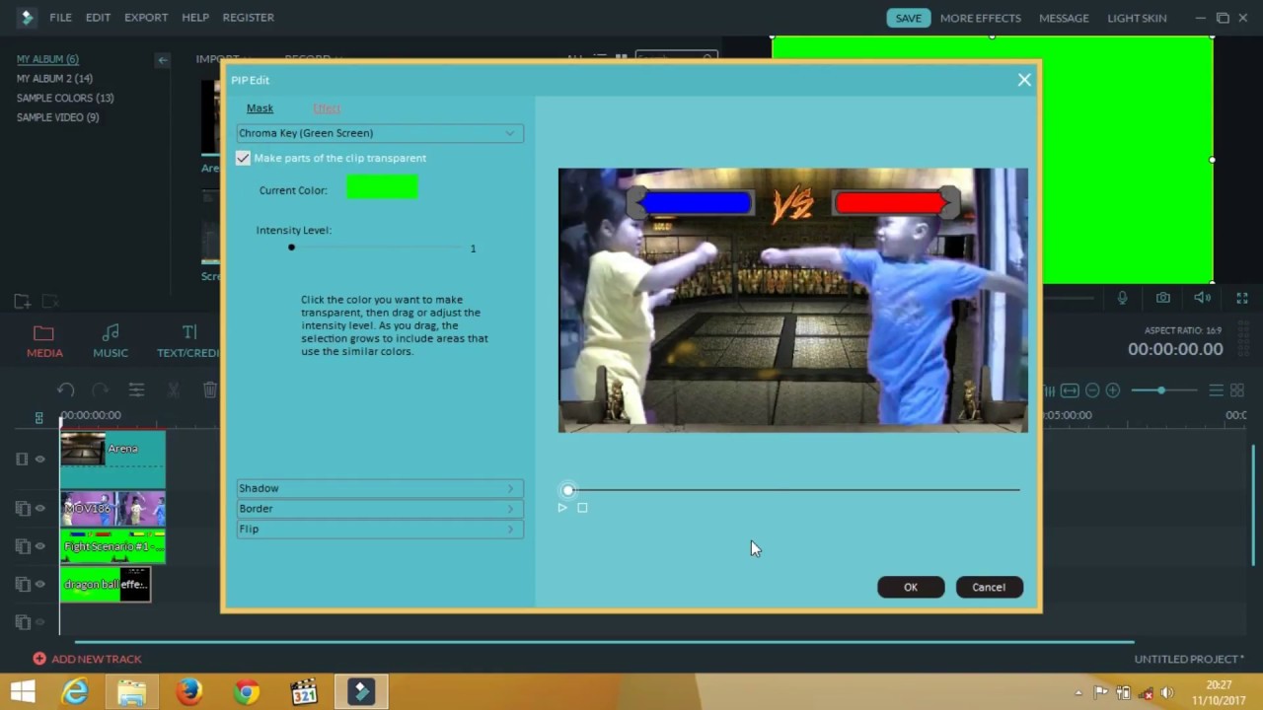Switch to the Effect tab in PIP Edit

pyautogui.click(x=327, y=108)
